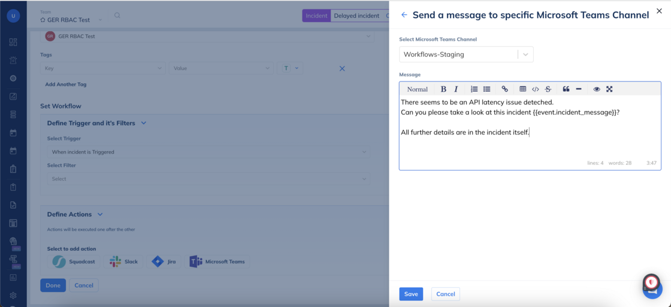
Task: Open the GER RBAC Test team switcher
Action: pos(71,20)
